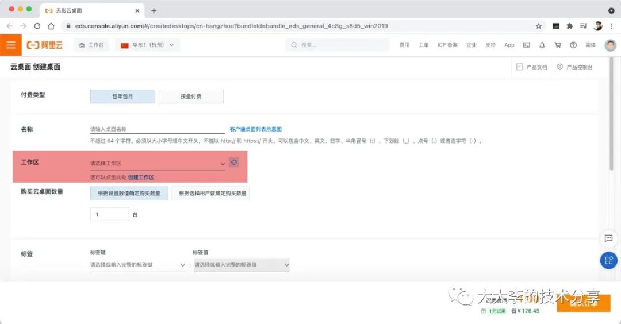Open the media control playlist icon
Screen dimensions: 621x324
click(x=584, y=26)
